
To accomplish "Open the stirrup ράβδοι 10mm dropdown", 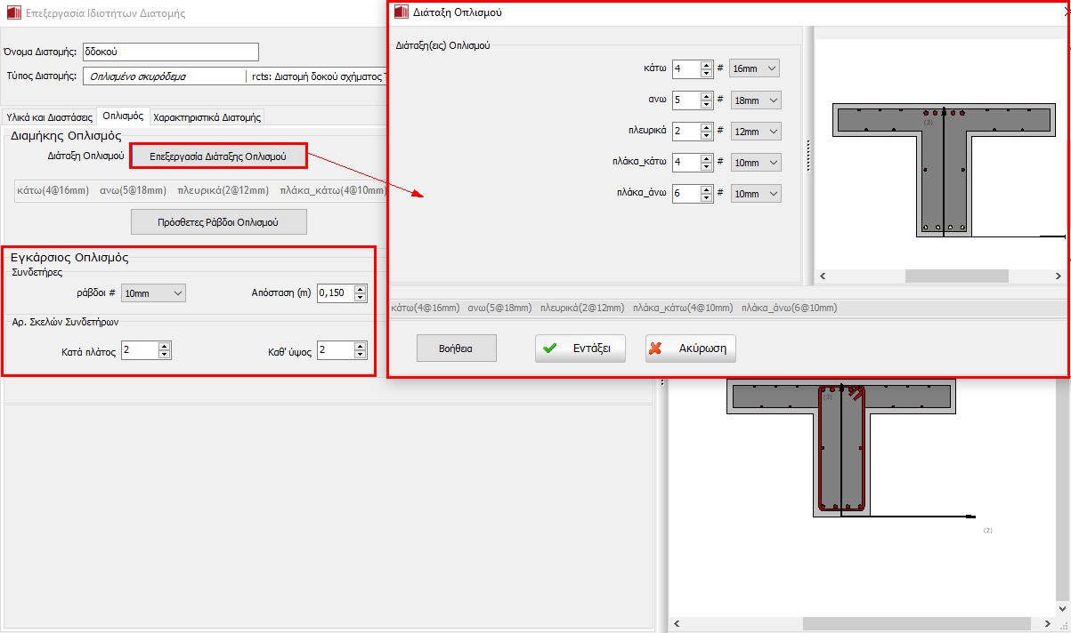I will click(153, 292).
